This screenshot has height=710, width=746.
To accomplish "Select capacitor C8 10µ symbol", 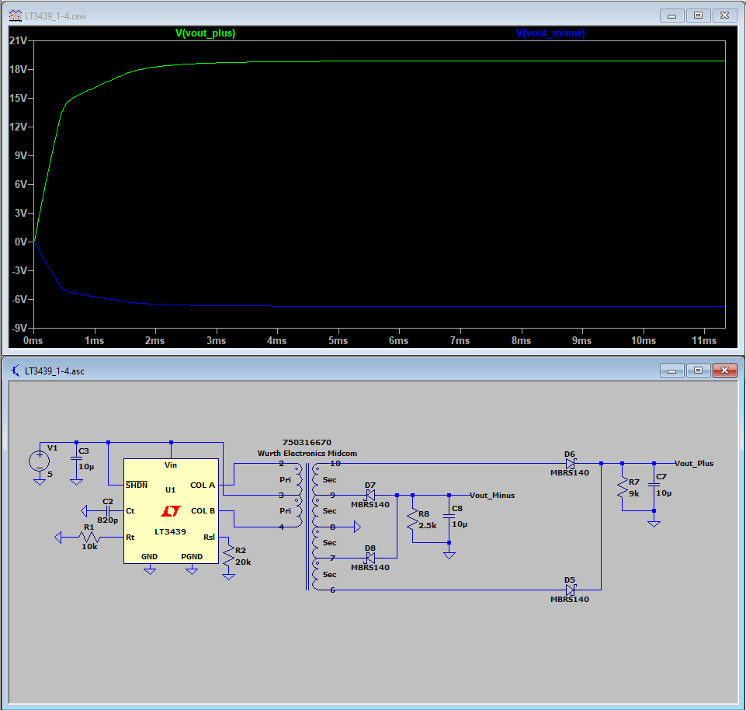I will (449, 517).
